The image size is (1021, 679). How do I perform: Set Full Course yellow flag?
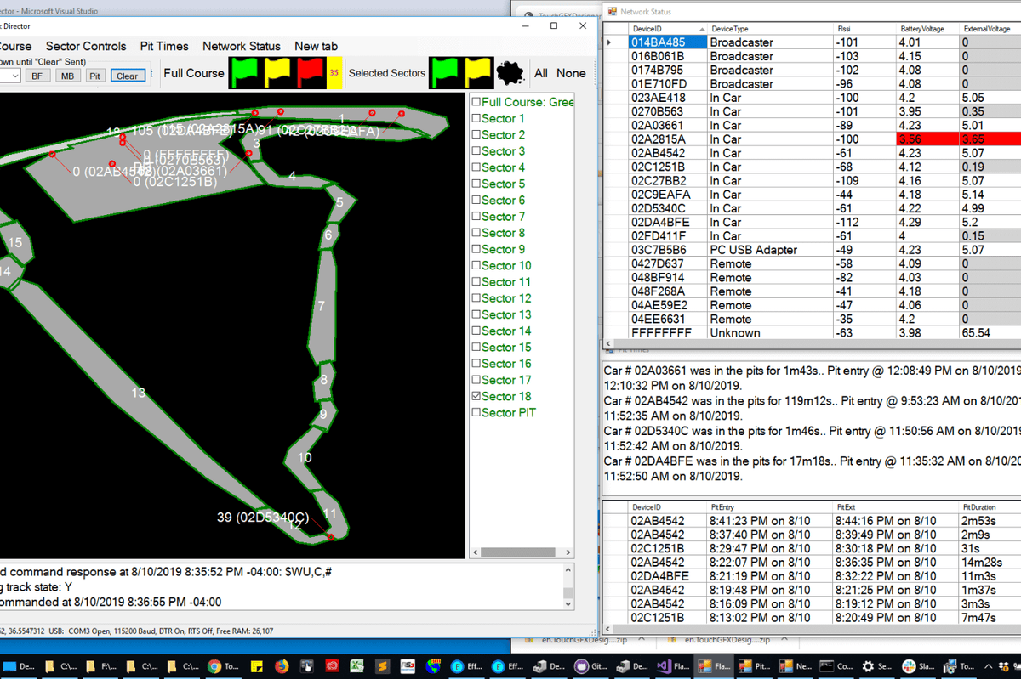pos(278,73)
